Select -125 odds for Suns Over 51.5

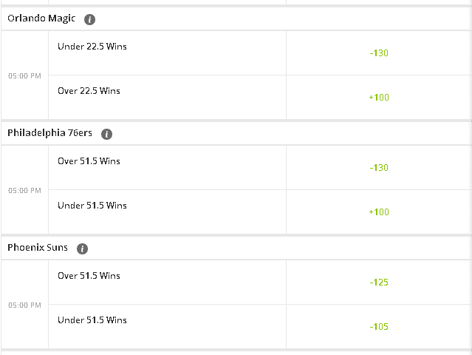point(379,282)
